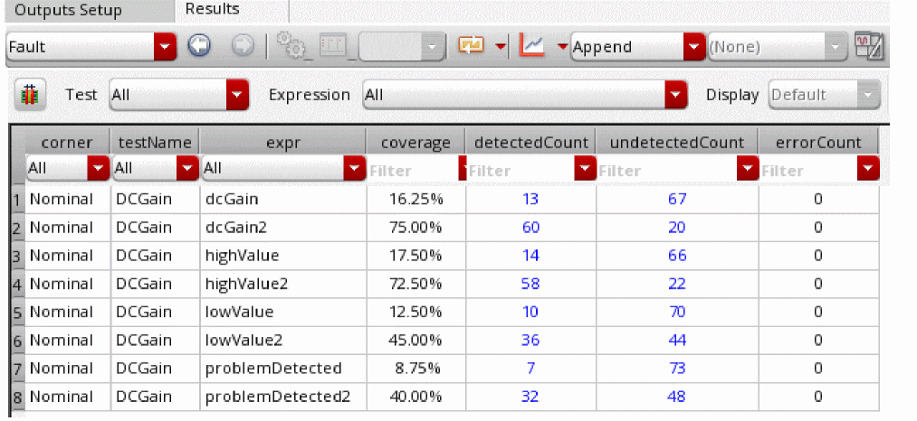Select the dcGain2 expression cell
Screen dimensions: 917x421
point(283,227)
